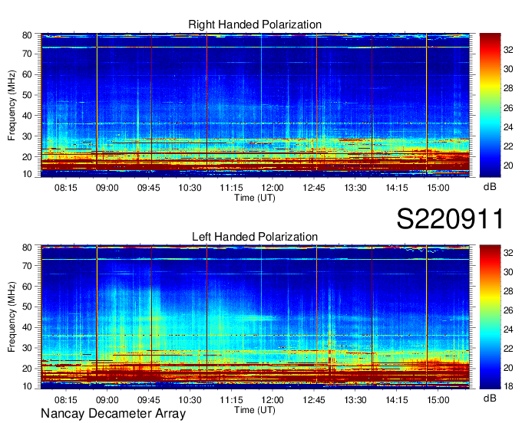Click the 70 MHz tick of Left Handed plot

point(27,265)
